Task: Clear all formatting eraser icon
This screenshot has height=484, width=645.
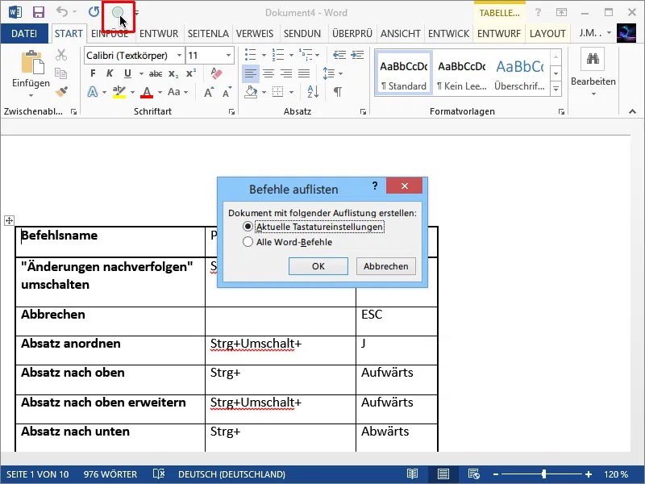Action: (x=216, y=73)
